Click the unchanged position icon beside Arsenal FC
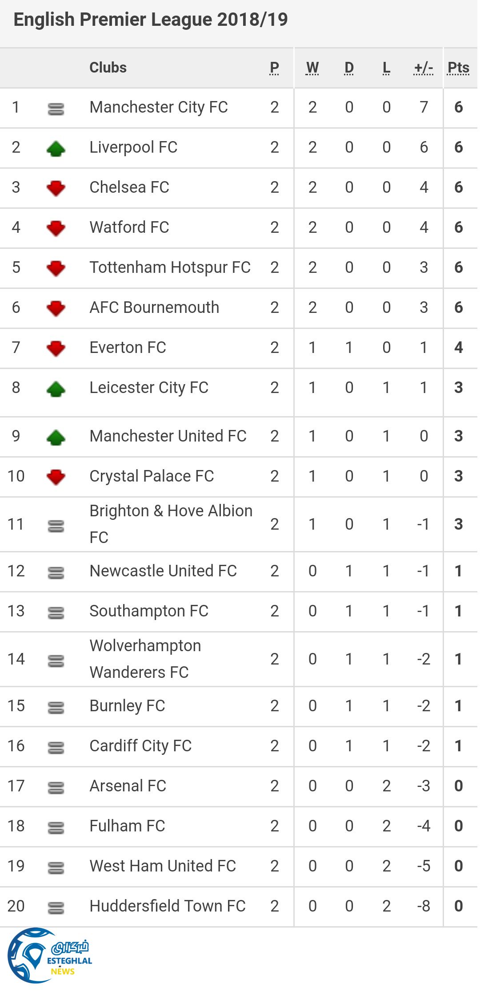 [x=56, y=787]
